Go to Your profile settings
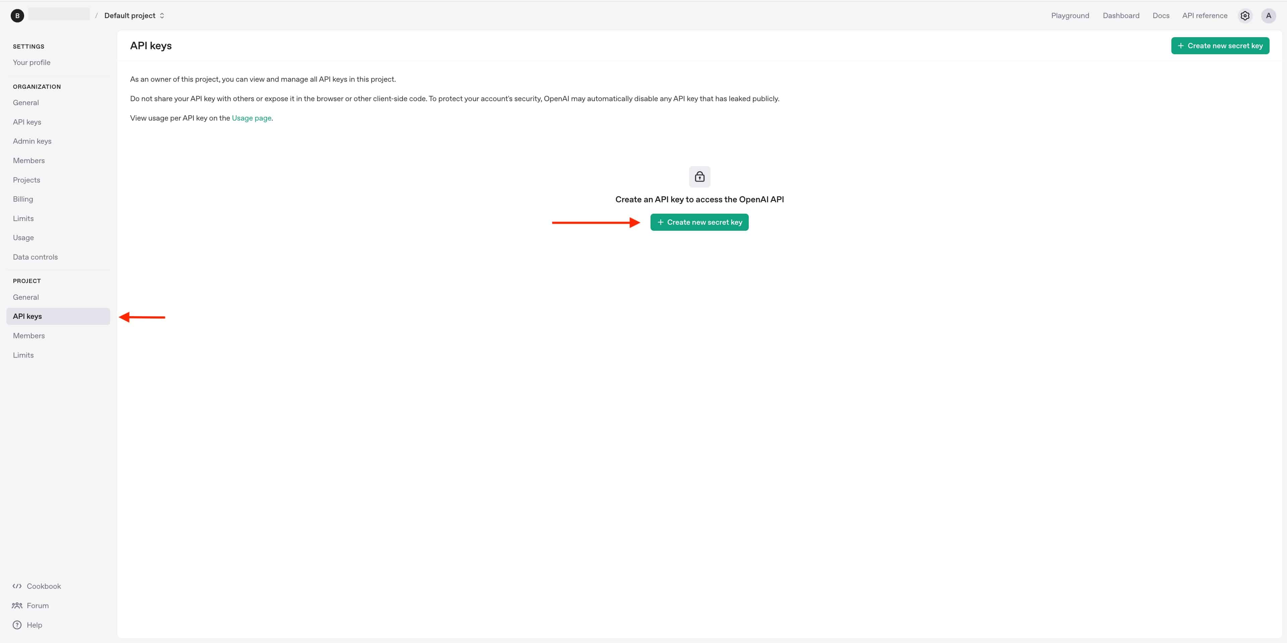The height and width of the screenshot is (643, 1287). click(x=58, y=62)
